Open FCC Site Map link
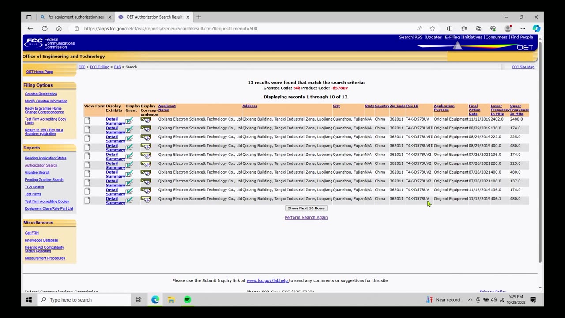Screen dimensions: 565x318 (523, 67)
